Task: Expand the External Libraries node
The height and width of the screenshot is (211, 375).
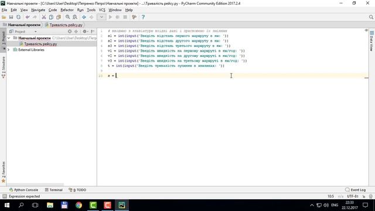Action: pos(9,50)
